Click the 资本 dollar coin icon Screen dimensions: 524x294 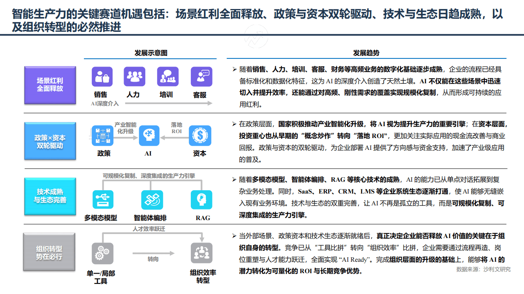coord(201,136)
